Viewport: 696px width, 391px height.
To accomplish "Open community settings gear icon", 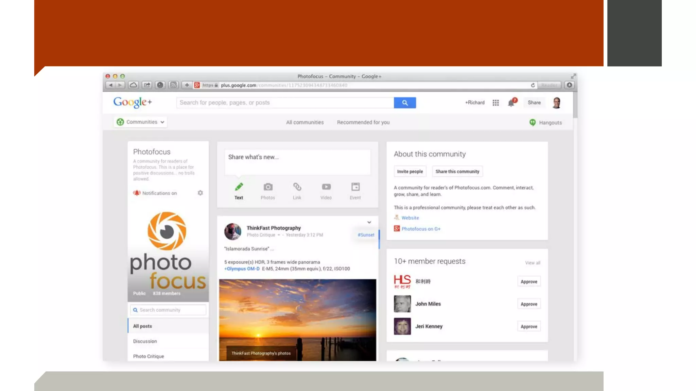I will click(200, 193).
